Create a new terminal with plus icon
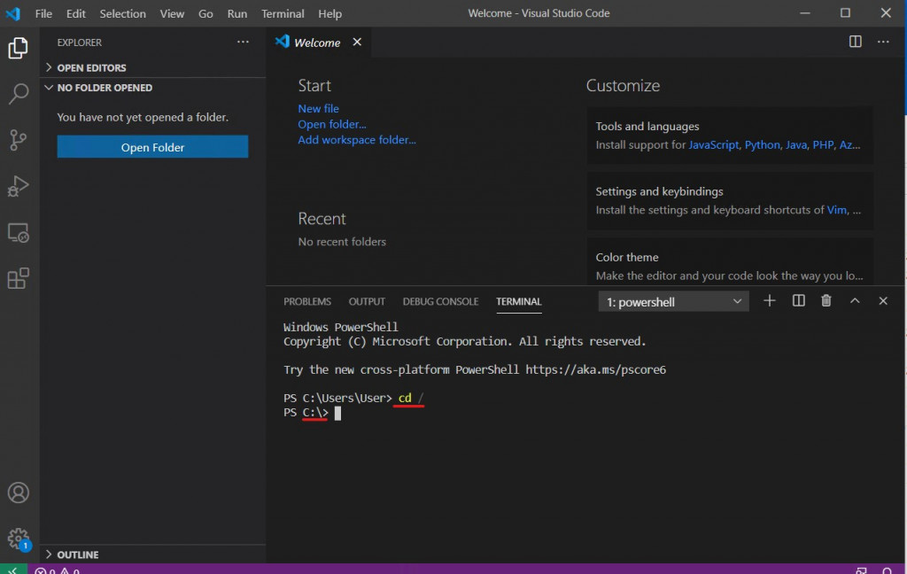Viewport: 907px width, 574px height. click(x=770, y=301)
